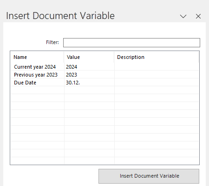Click the divider between Name and Value headers
Image resolution: width=209 pixels, height=186 pixels.
click(x=64, y=57)
